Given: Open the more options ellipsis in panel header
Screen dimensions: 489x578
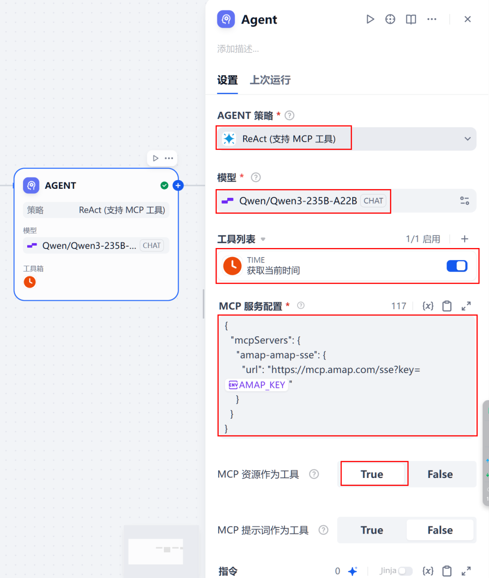Looking at the screenshot, I should pos(432,19).
